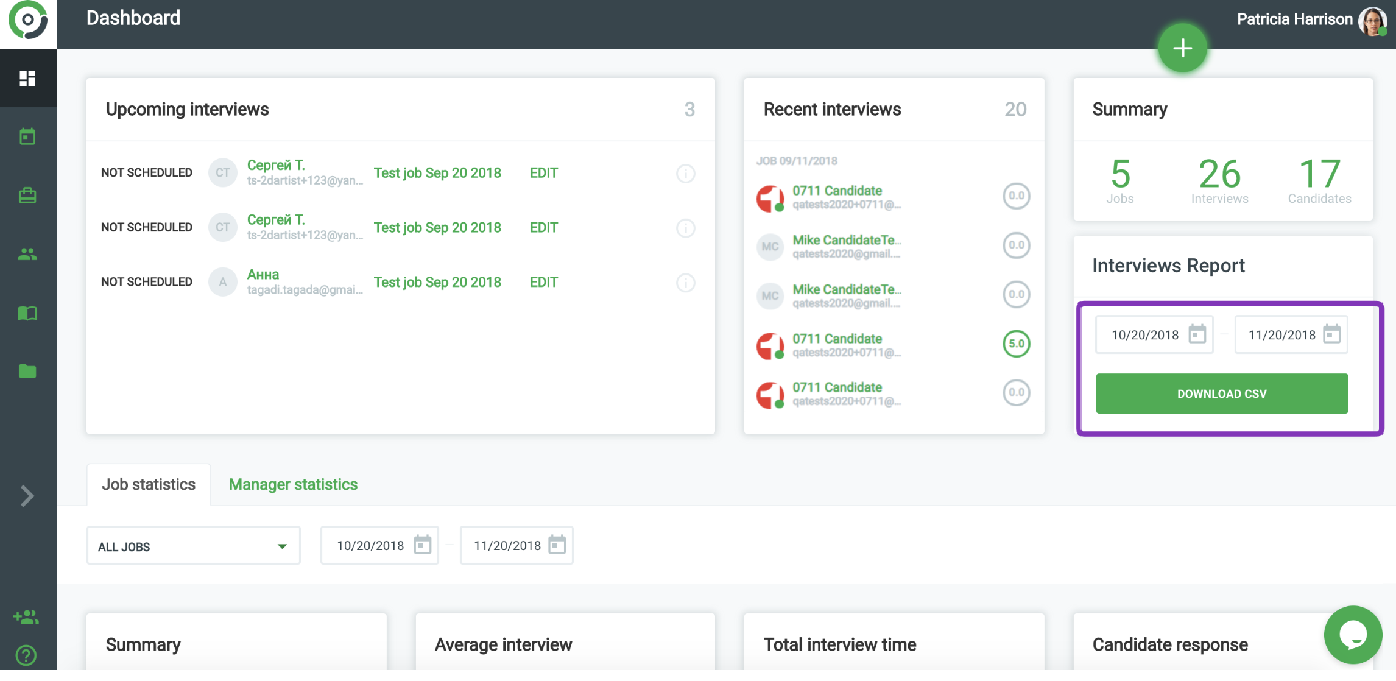1396x681 pixels.
Task: Open the calendar icon in sidebar
Action: 27,136
